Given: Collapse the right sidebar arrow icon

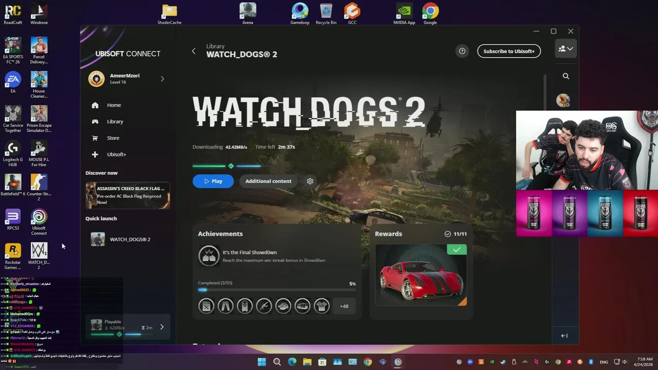Looking at the screenshot, I should pyautogui.click(x=564, y=336).
